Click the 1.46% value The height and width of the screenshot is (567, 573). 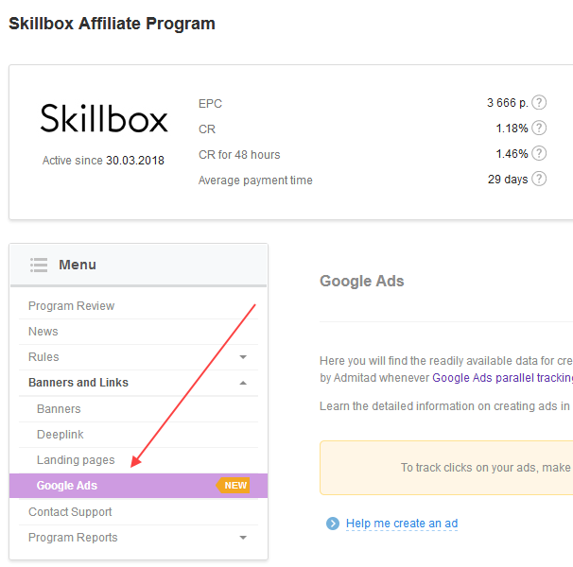pos(512,153)
